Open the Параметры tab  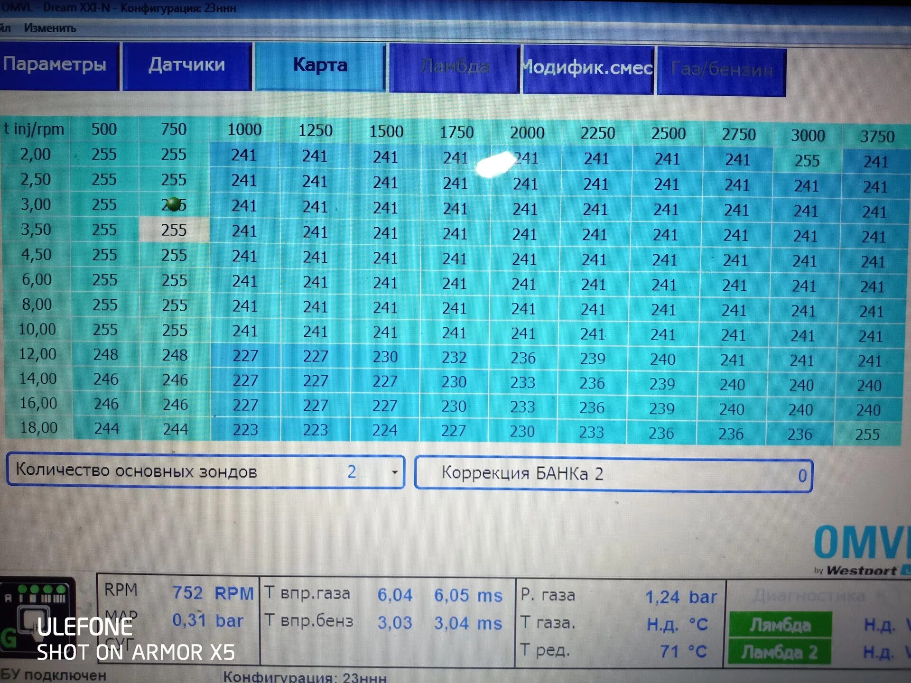(56, 65)
